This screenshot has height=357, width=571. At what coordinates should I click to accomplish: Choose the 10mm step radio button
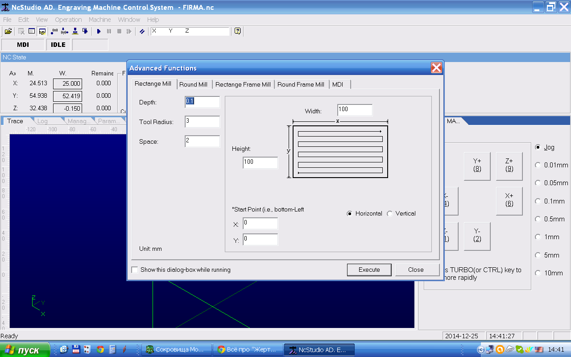tap(538, 273)
